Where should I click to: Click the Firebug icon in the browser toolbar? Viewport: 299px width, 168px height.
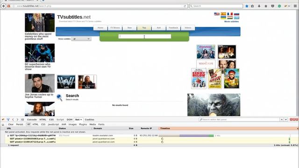(x=285, y=6)
